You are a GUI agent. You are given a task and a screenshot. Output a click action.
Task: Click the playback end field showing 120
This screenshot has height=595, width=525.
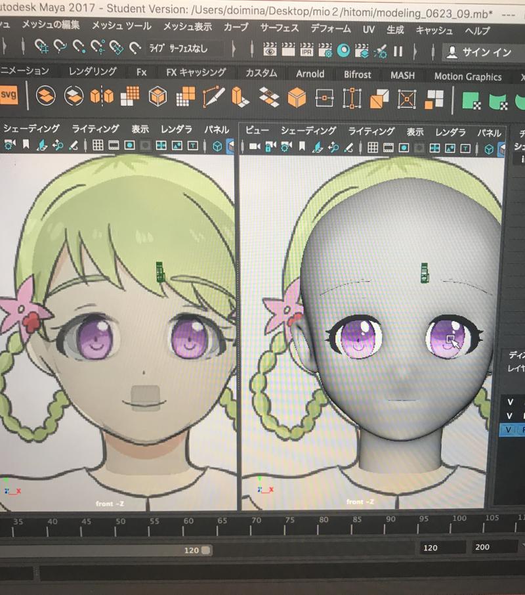pyautogui.click(x=443, y=548)
